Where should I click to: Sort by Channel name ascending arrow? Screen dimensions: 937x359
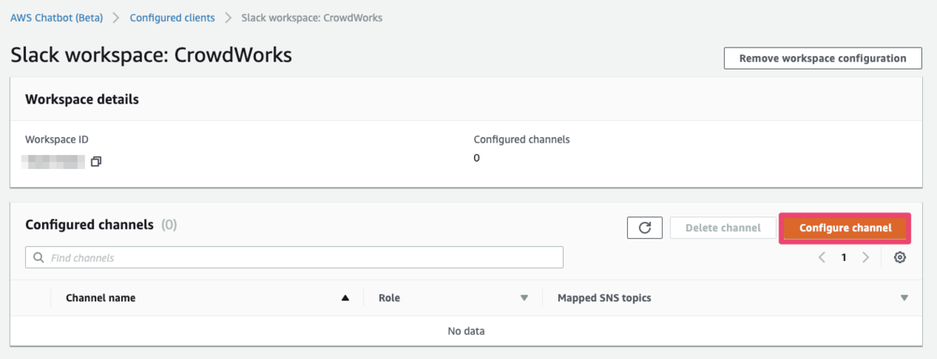pyautogui.click(x=345, y=298)
